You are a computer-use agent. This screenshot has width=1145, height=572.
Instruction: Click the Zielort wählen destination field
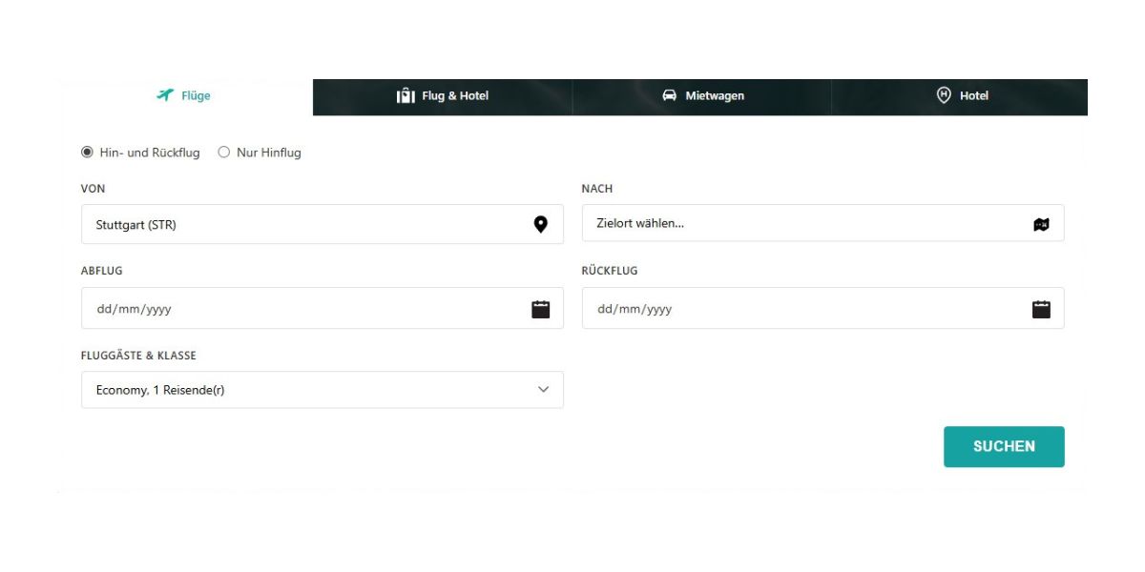tap(801, 224)
